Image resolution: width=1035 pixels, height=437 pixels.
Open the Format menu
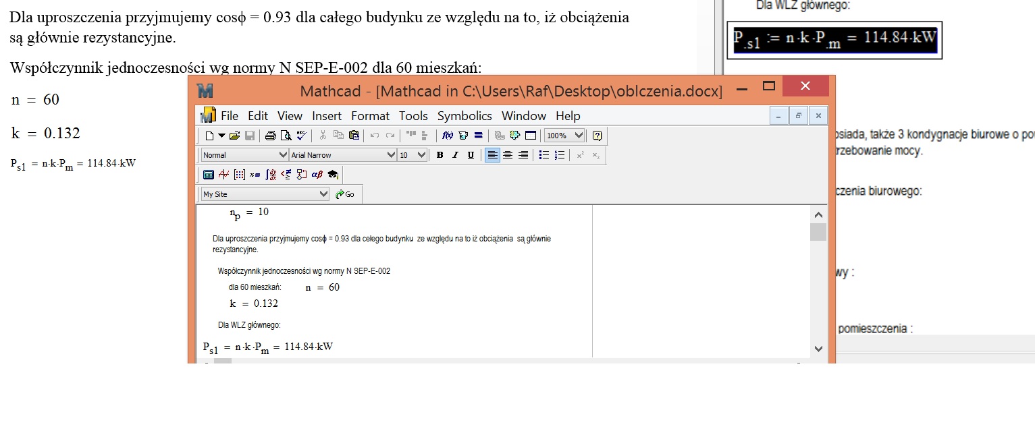[x=371, y=116]
